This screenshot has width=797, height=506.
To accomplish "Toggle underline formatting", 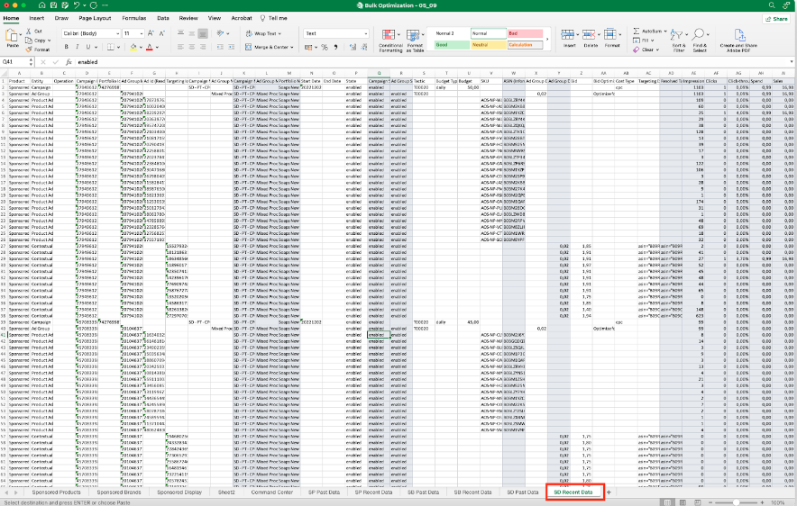I will point(89,47).
